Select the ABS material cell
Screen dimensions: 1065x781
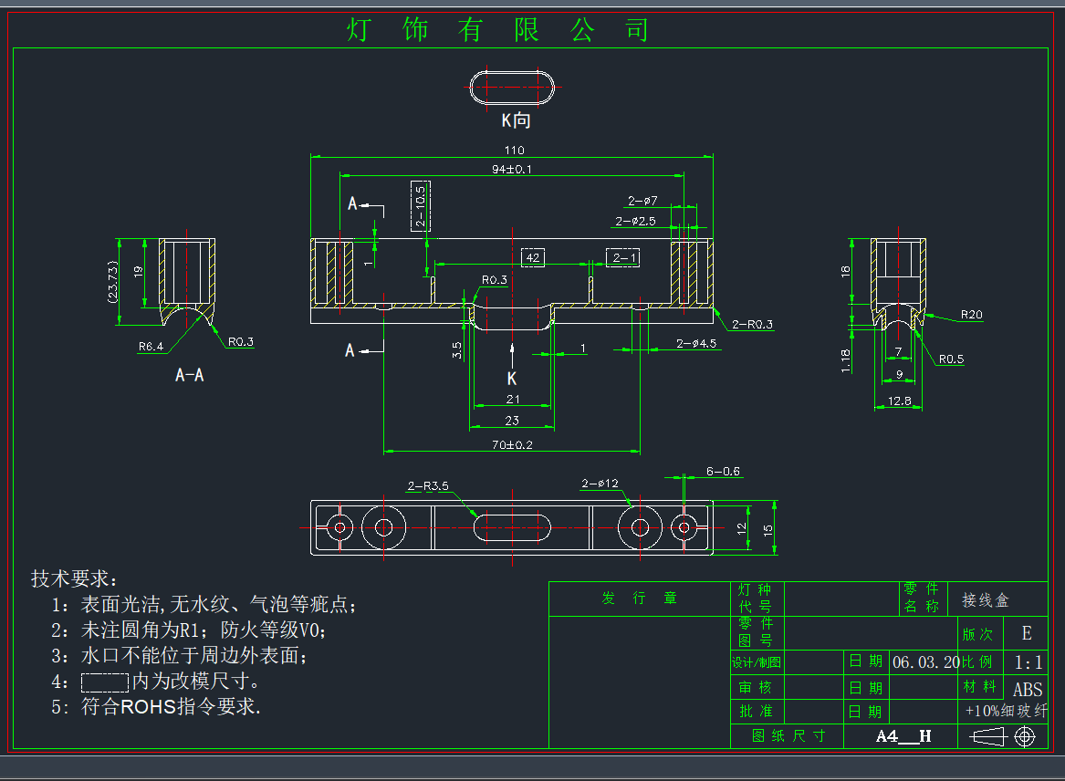pos(1027,690)
